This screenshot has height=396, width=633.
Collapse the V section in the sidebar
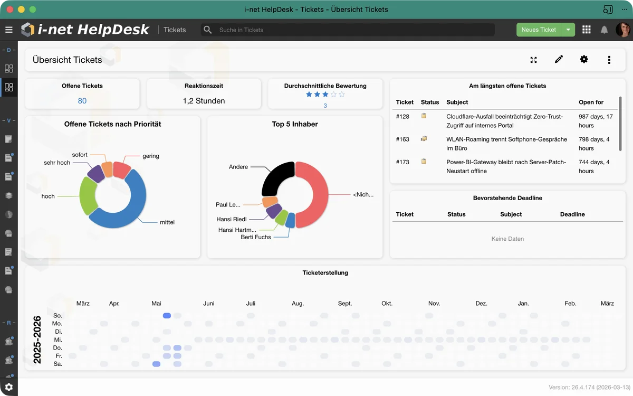pos(8,120)
